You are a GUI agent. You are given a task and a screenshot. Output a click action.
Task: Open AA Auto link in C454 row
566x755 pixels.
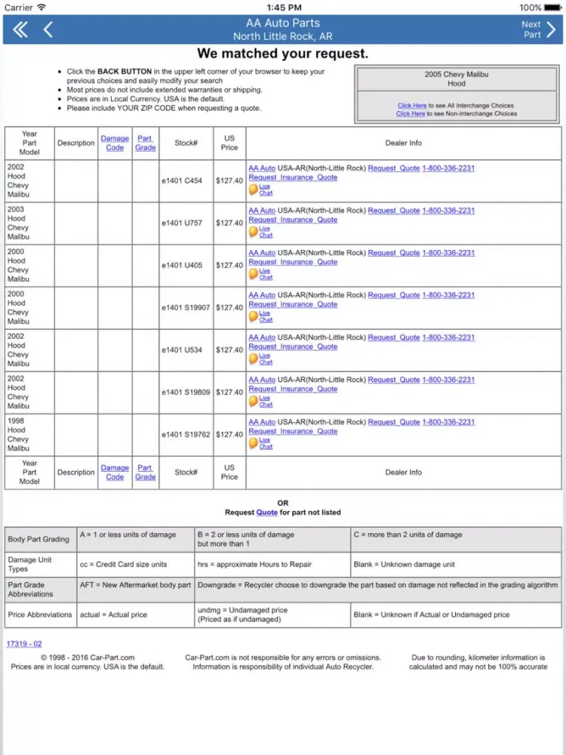[x=262, y=168]
